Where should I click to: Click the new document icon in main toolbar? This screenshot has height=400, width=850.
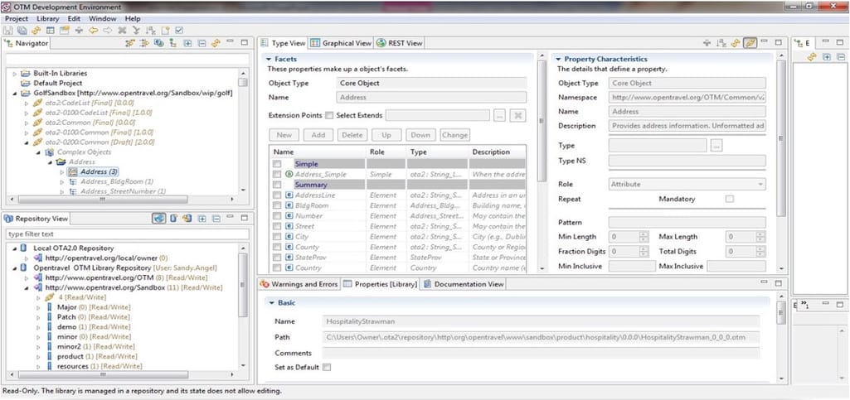pyautogui.click(x=165, y=31)
